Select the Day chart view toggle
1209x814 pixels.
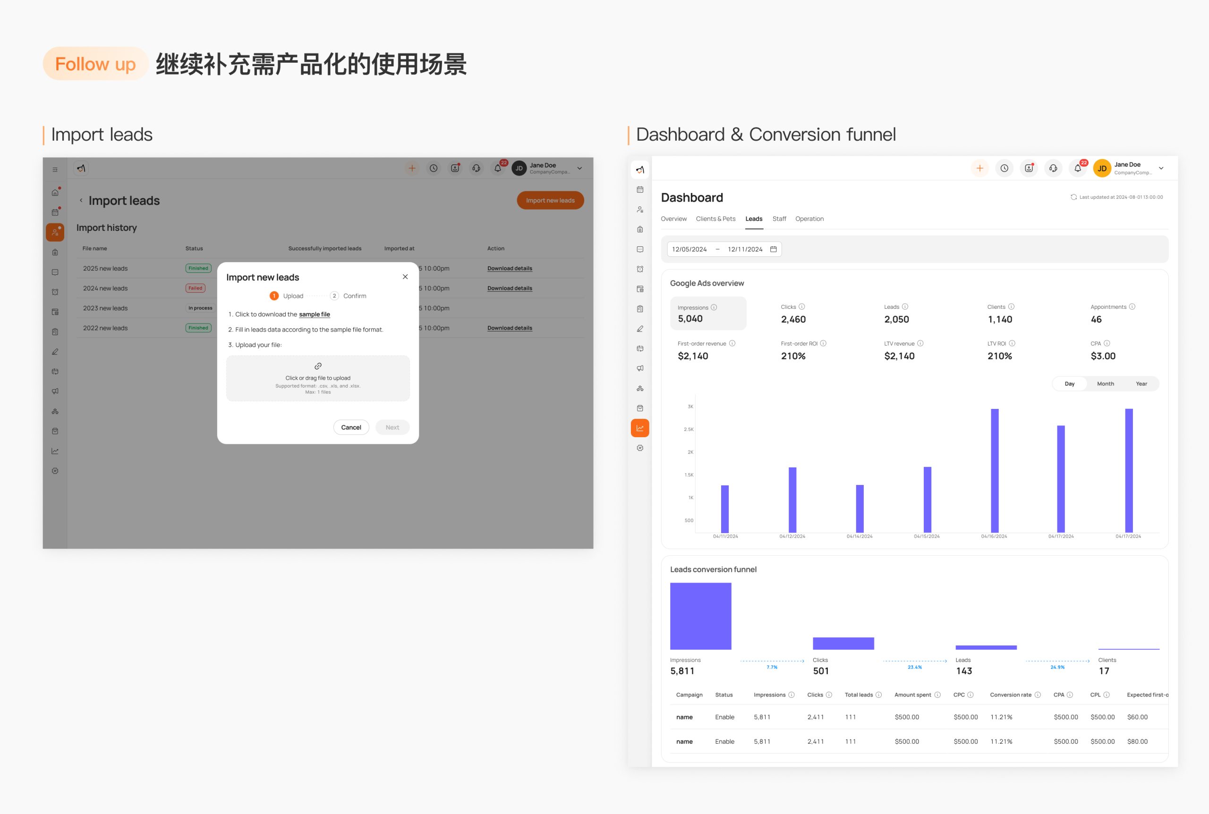click(x=1069, y=384)
